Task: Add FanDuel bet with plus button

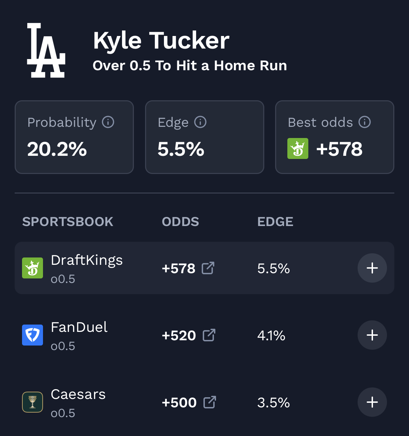Action: click(372, 335)
